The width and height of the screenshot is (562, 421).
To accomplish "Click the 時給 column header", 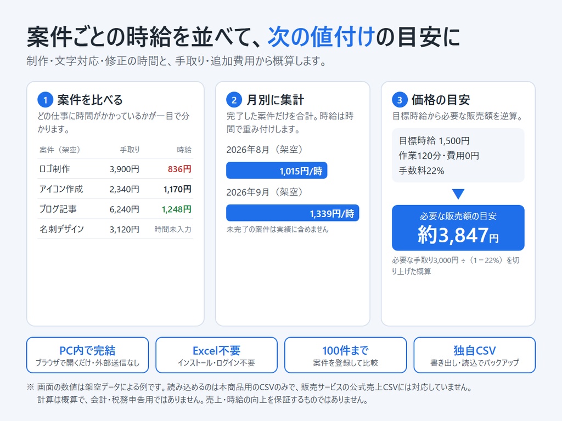I will click(x=184, y=150).
